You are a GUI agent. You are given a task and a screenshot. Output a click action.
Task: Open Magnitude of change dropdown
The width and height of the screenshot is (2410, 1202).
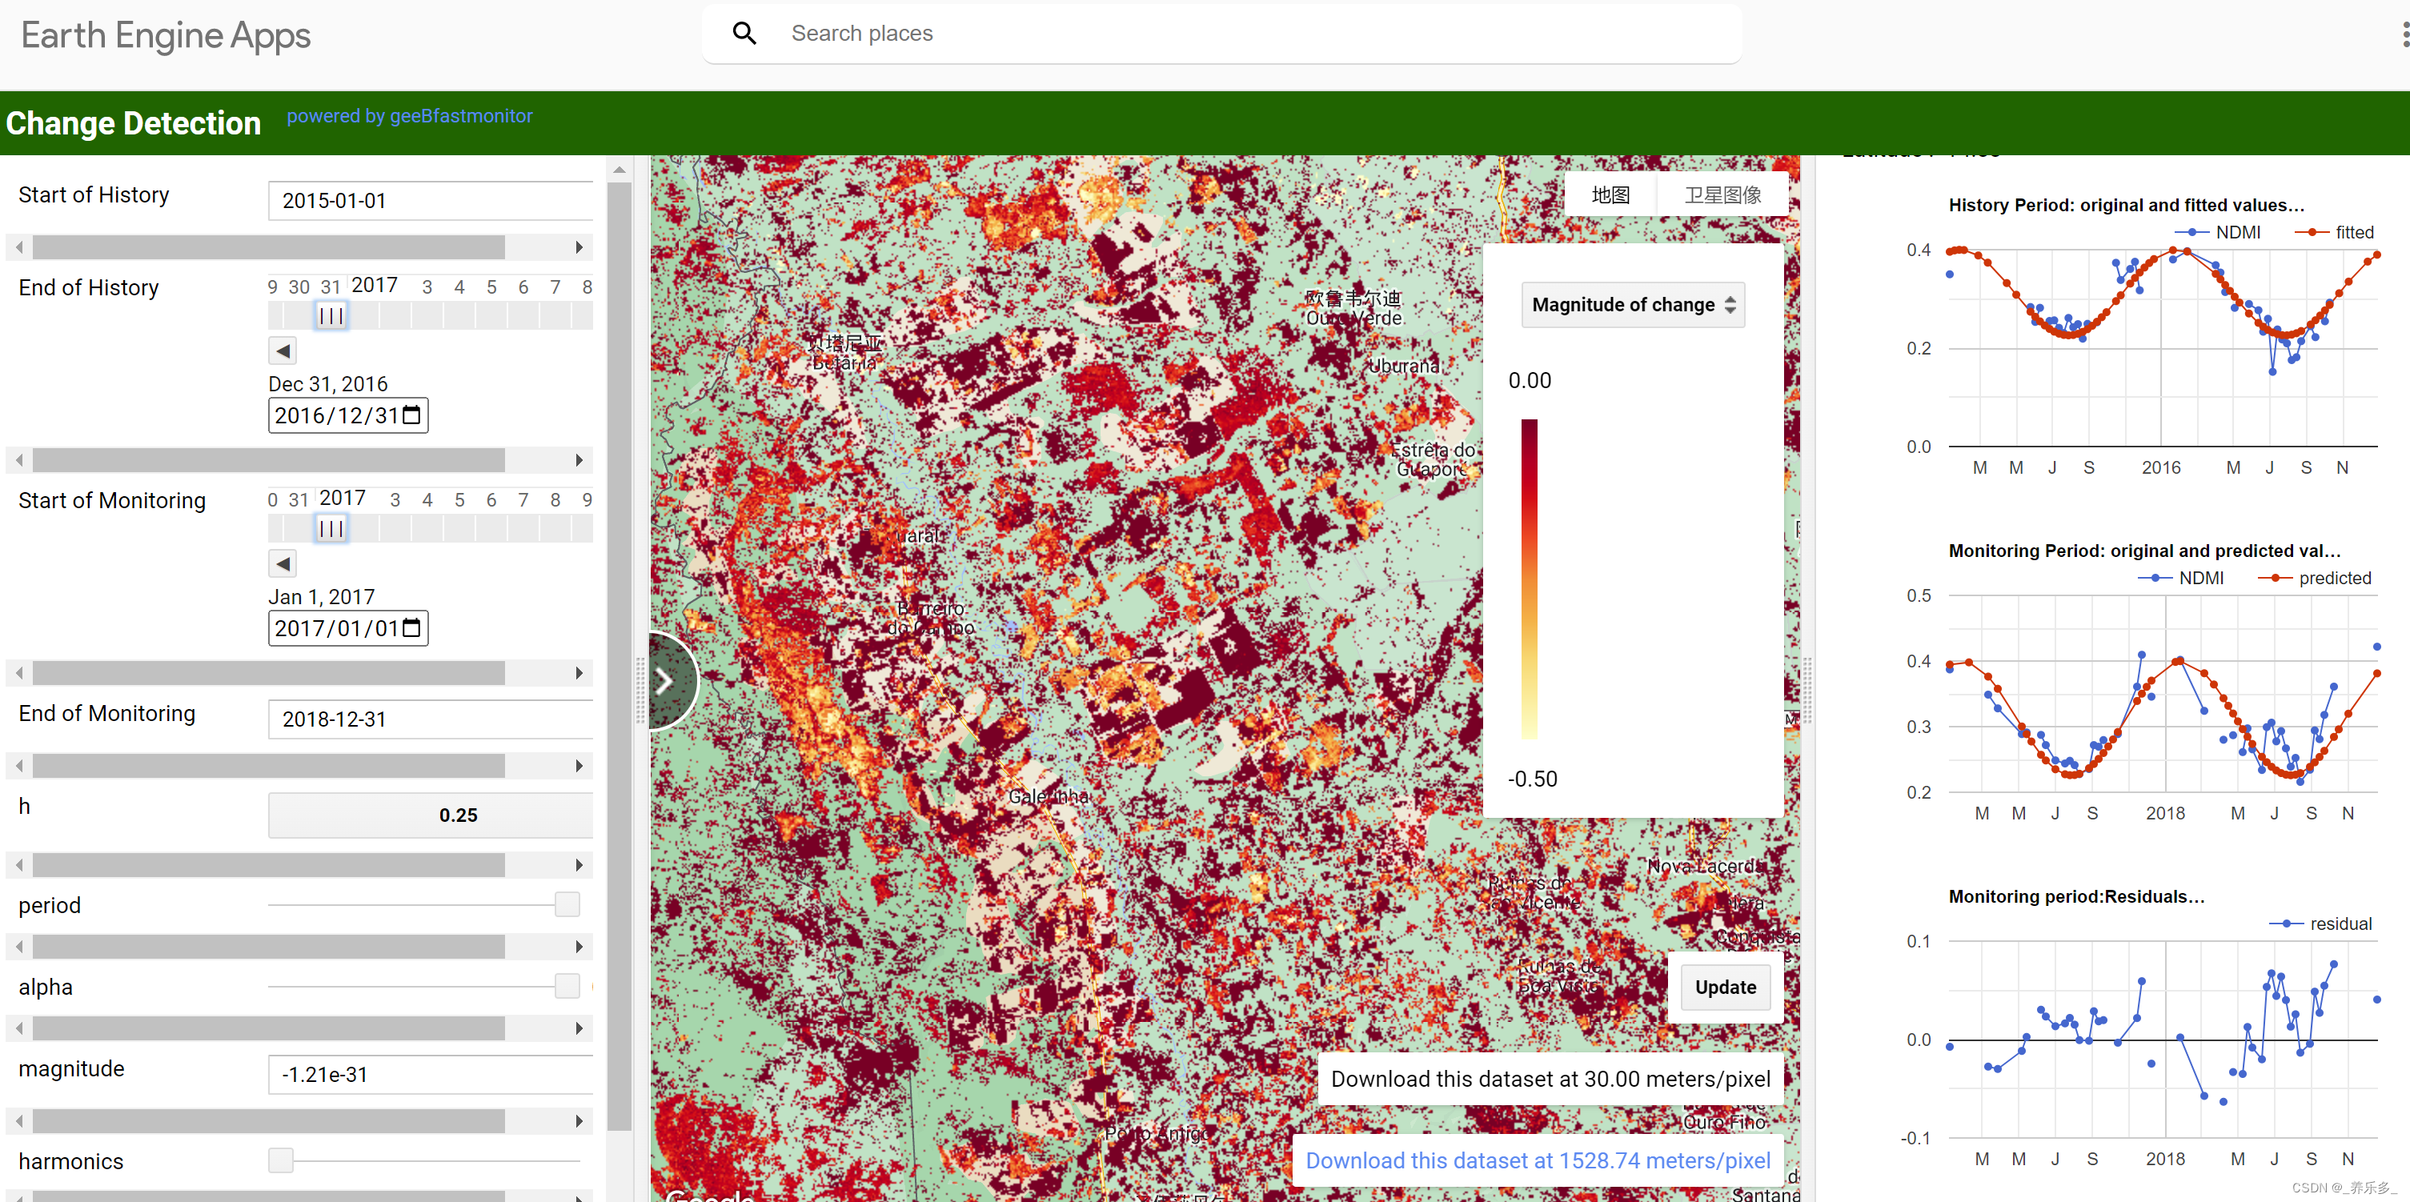click(1632, 305)
